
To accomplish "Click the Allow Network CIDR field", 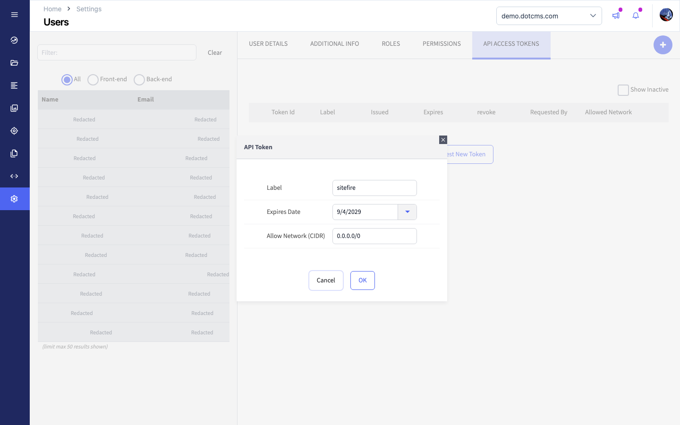I will point(374,236).
